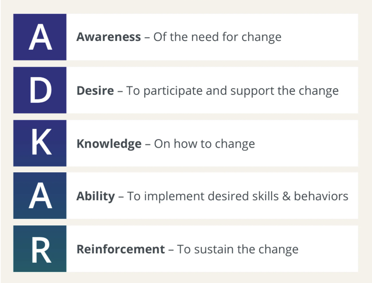
Task: Select the text 'On how to change'
Action: (205, 144)
